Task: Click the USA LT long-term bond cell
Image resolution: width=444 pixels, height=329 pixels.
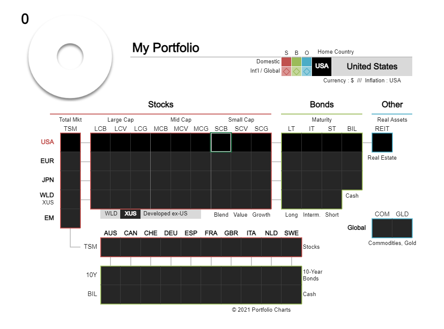Action: (x=292, y=142)
